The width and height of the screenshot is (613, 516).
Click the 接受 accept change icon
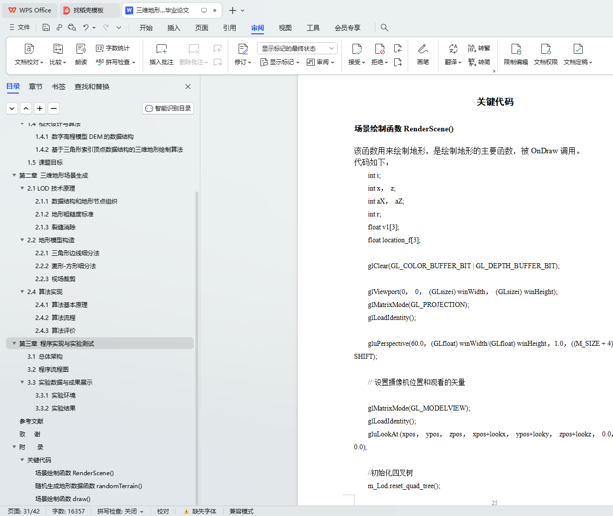(356, 49)
